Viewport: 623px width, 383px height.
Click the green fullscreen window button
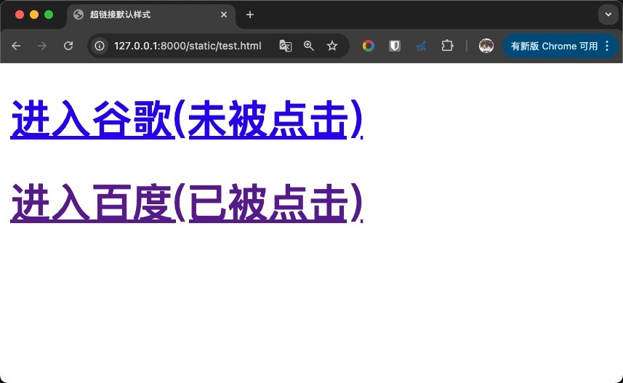pyautogui.click(x=49, y=15)
